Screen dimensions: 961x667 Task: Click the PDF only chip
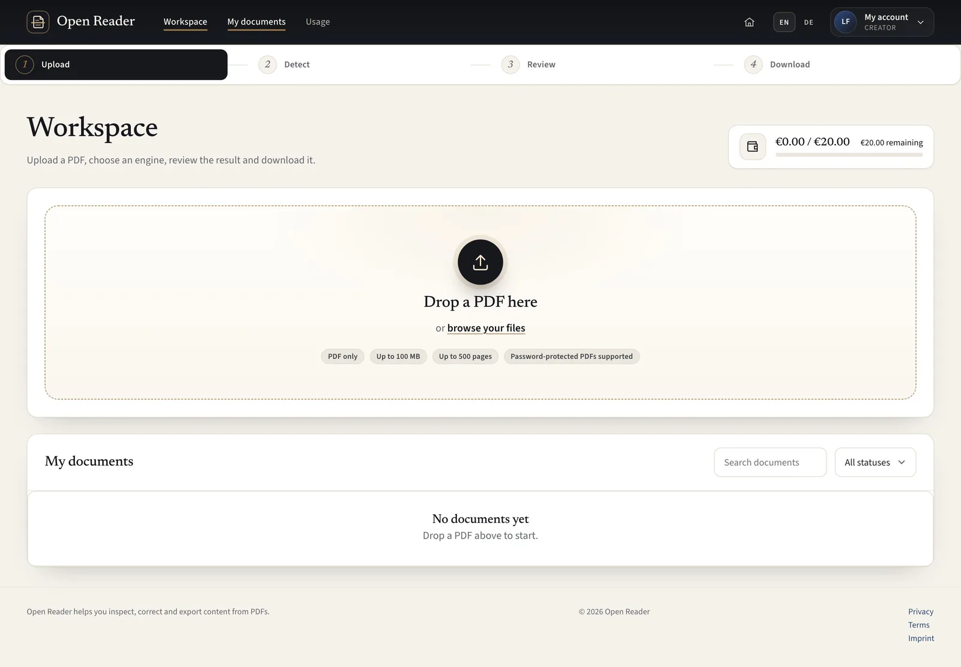[x=343, y=357]
